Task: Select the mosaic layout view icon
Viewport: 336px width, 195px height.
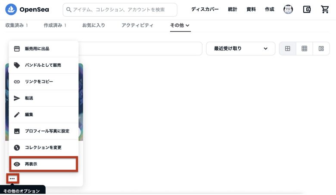Action: tap(321, 49)
